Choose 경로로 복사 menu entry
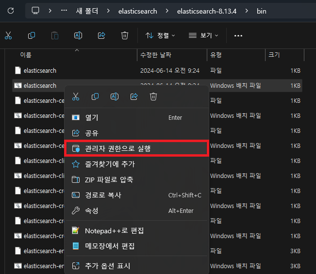Viewport: 316px width, 274px height. click(x=136, y=195)
